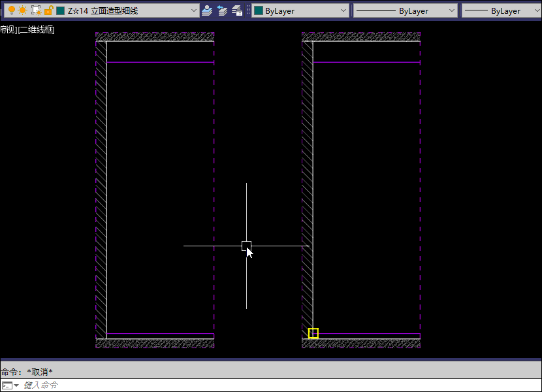Image resolution: width=542 pixels, height=392 pixels.
Task: Toggle the viewport freeze icon in layer box
Action: [36, 10]
